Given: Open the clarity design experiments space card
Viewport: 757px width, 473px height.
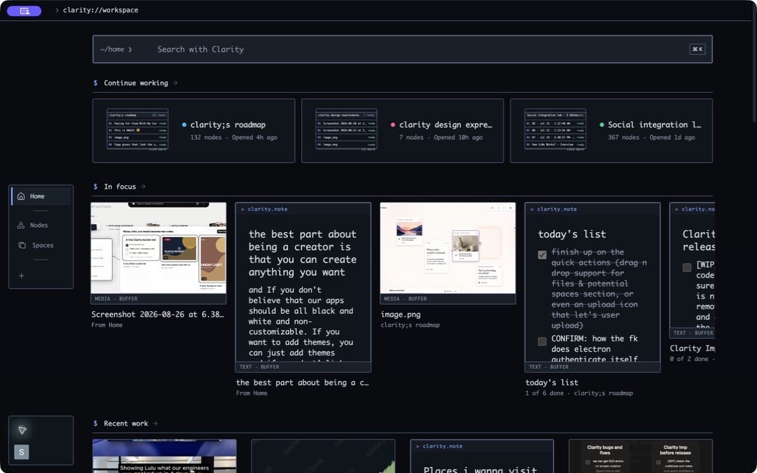Looking at the screenshot, I should point(402,131).
